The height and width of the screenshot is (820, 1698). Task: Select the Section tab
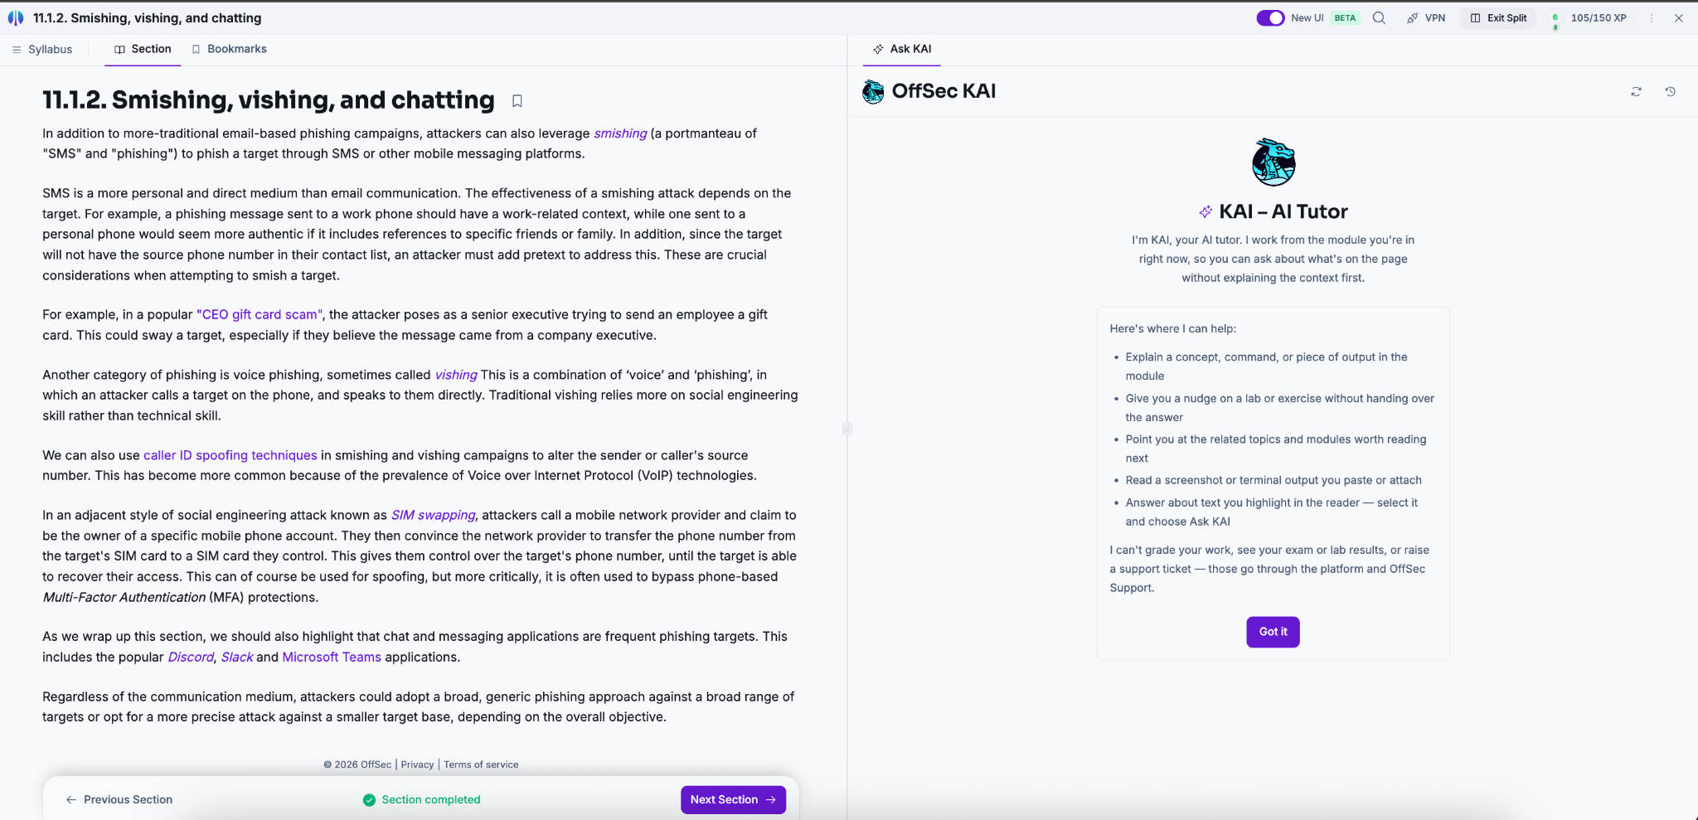143,49
